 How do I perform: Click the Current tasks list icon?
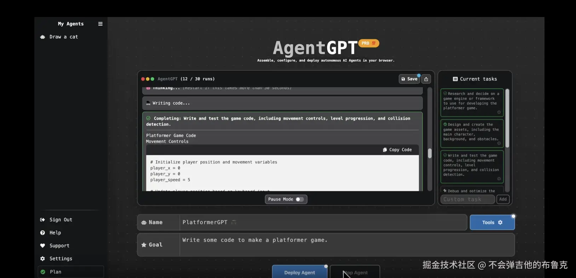click(455, 79)
